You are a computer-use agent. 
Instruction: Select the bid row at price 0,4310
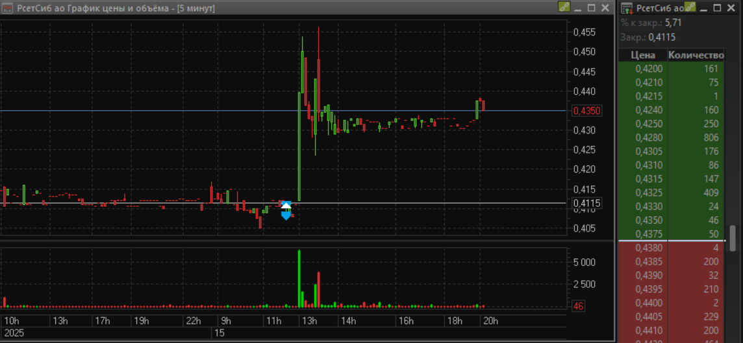tap(672, 165)
